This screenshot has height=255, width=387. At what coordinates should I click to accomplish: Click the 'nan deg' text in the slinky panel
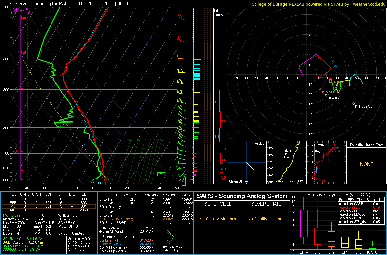point(258,144)
